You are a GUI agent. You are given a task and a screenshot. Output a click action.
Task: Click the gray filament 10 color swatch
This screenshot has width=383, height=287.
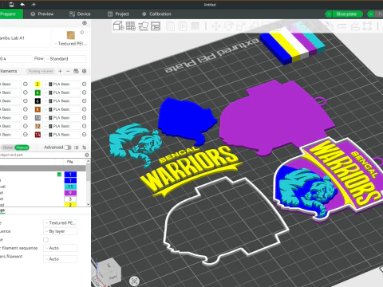38,118
